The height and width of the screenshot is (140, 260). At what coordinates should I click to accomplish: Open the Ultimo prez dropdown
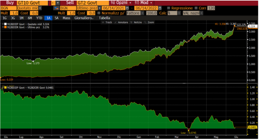click(x=99, y=8)
